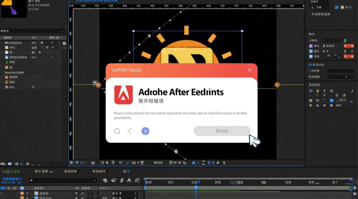Click the yellow folder icon in the right panel

click(x=318, y=91)
